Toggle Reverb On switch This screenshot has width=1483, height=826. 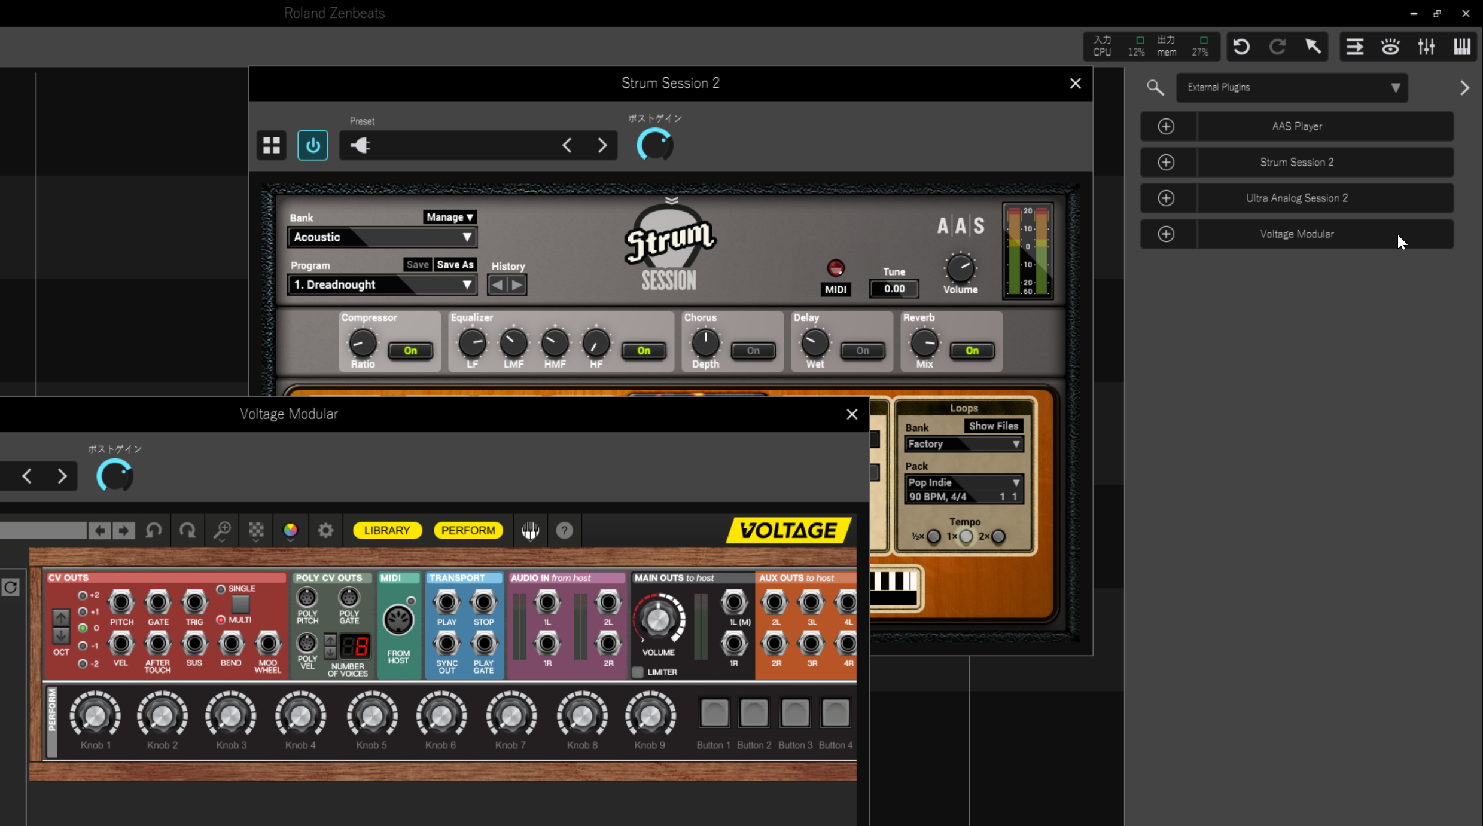pyautogui.click(x=972, y=351)
